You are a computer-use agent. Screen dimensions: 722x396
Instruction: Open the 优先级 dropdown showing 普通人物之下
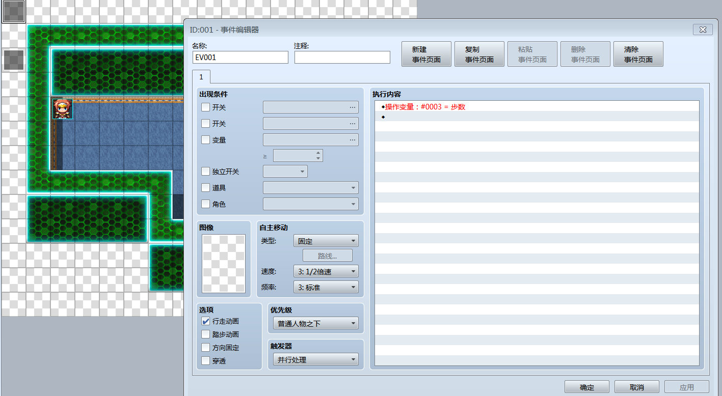[x=316, y=323]
